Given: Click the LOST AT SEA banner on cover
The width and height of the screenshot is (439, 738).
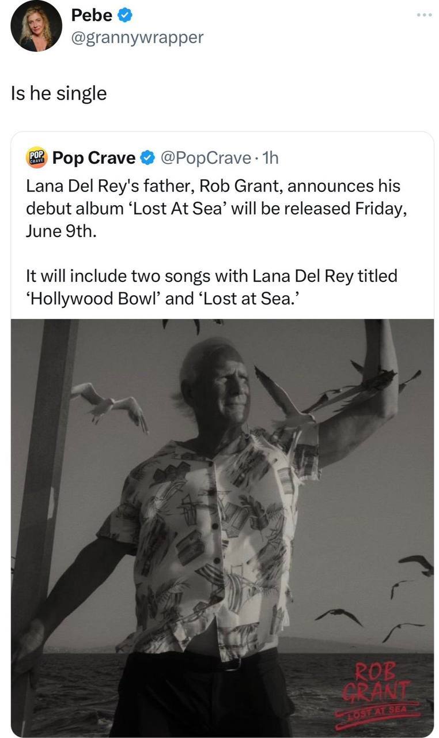Looking at the screenshot, I should coord(378,709).
